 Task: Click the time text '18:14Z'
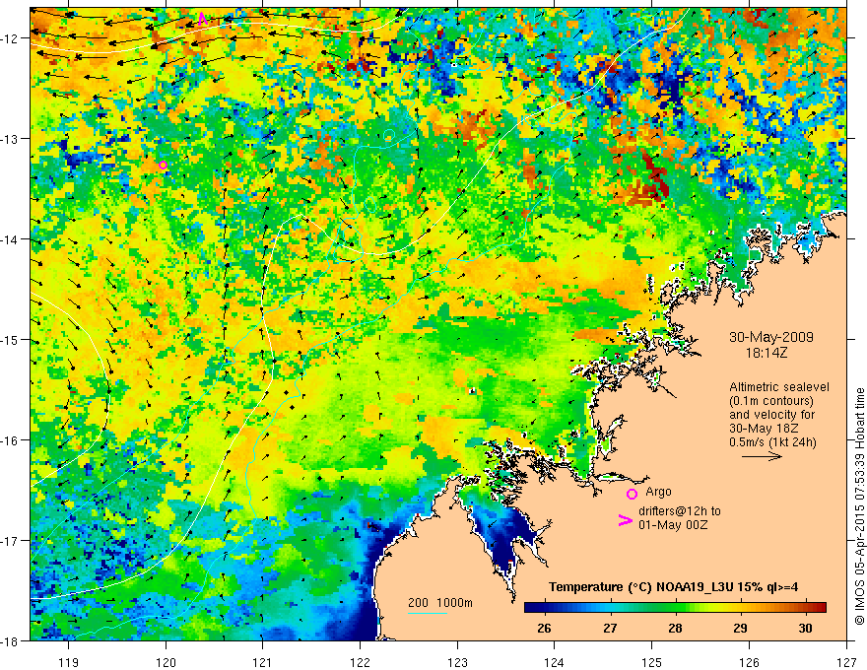[x=767, y=353]
